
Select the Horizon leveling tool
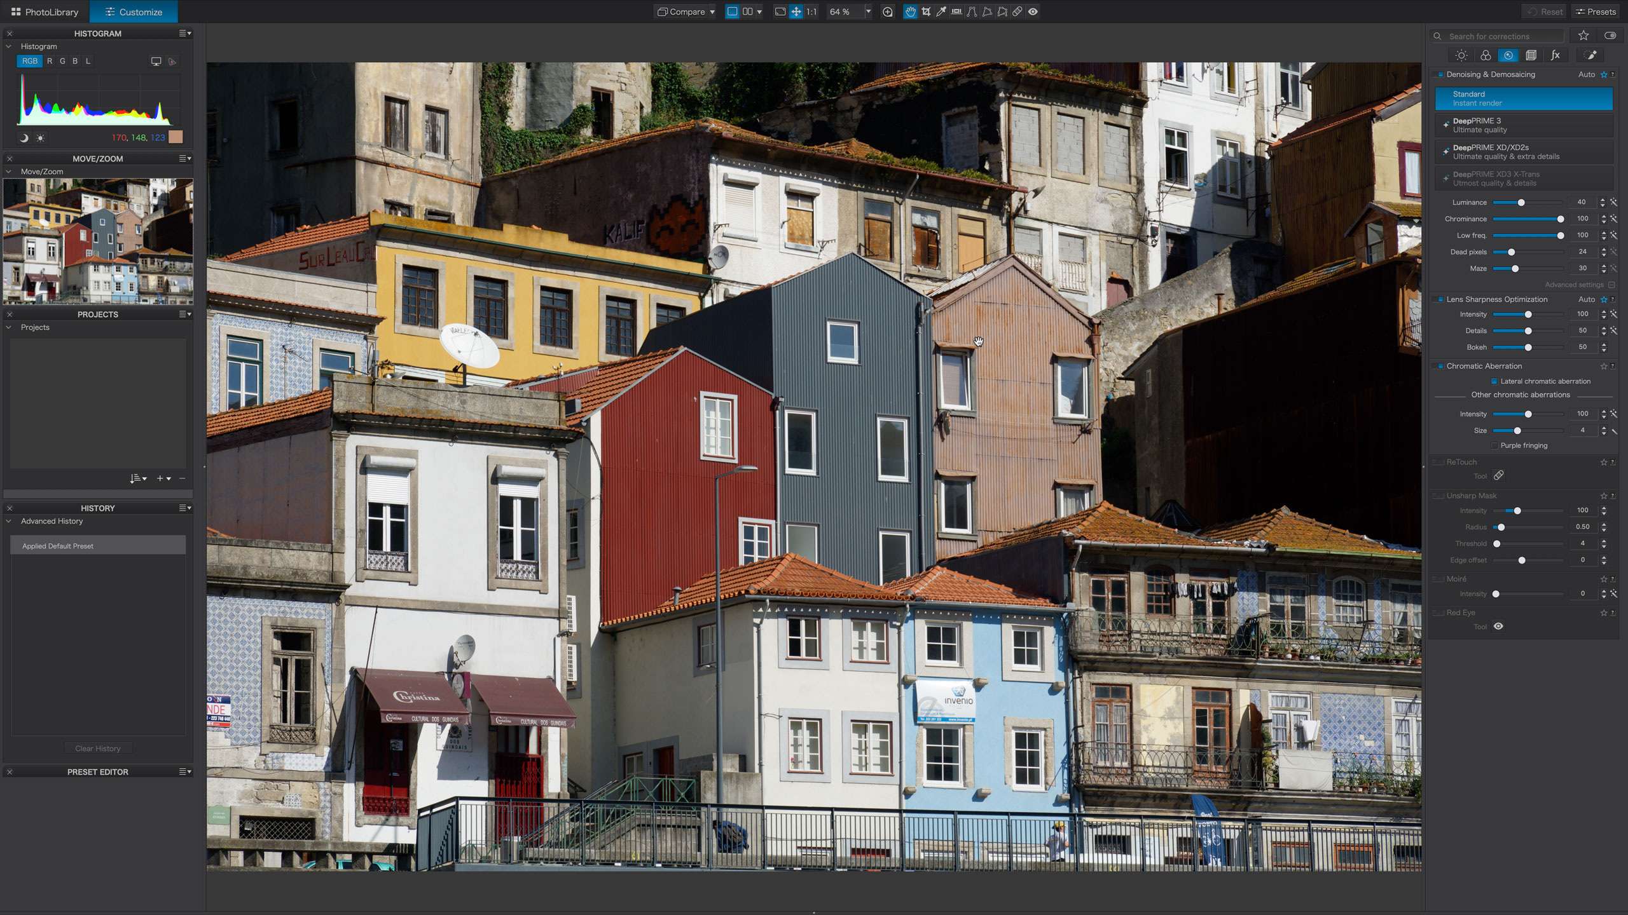click(x=956, y=11)
